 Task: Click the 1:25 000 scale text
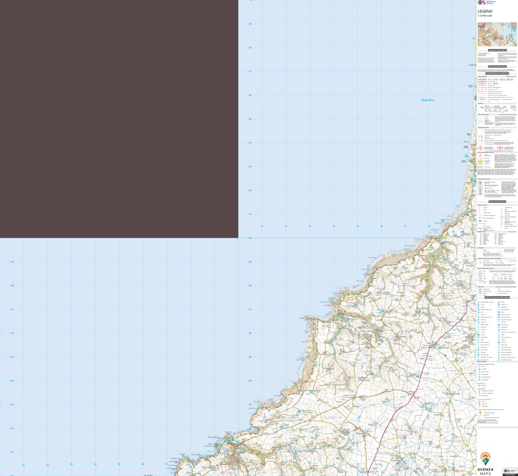click(484, 16)
